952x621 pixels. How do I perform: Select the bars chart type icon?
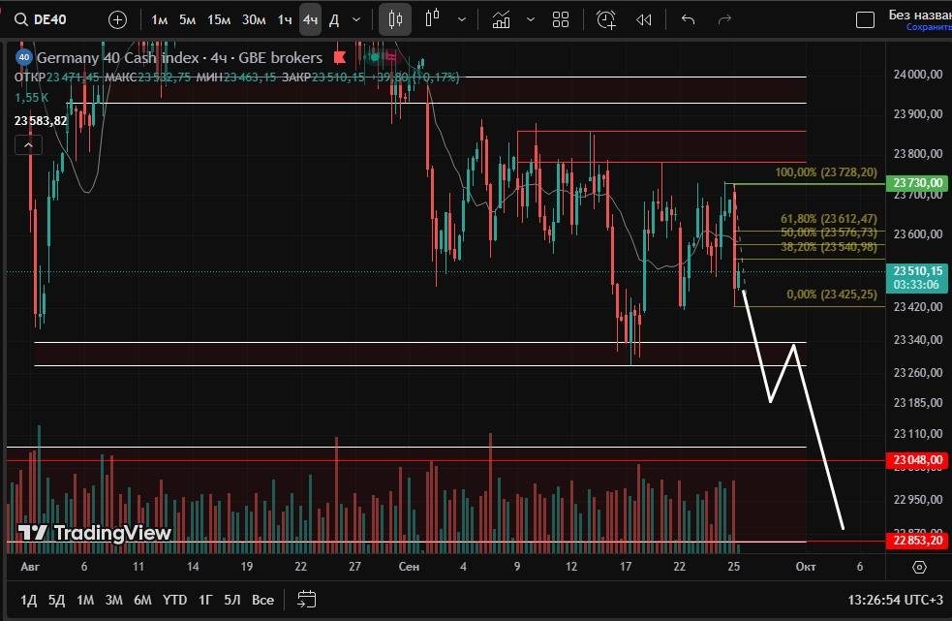[432, 19]
